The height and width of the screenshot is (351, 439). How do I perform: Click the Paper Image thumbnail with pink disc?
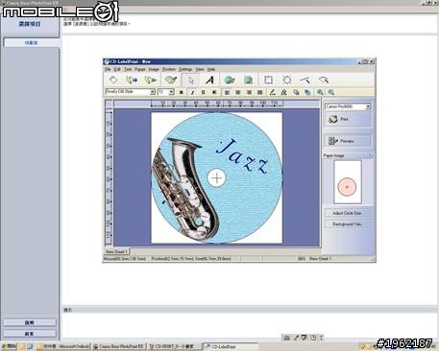(x=348, y=182)
